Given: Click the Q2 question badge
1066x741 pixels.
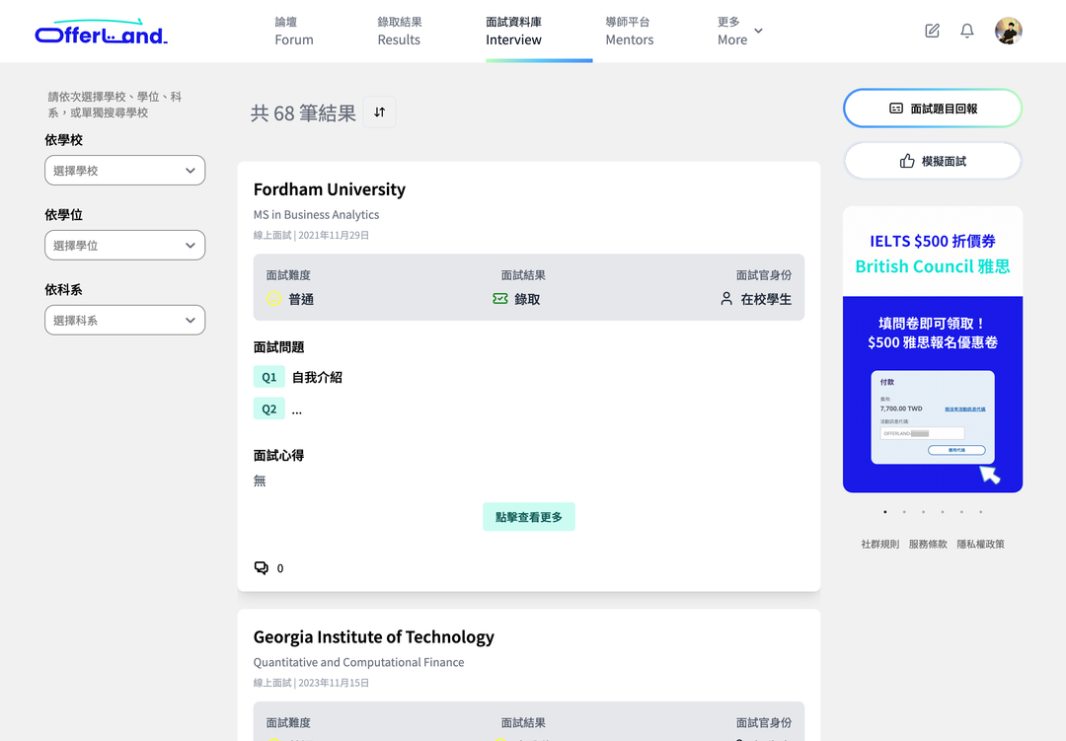Looking at the screenshot, I should (x=269, y=408).
